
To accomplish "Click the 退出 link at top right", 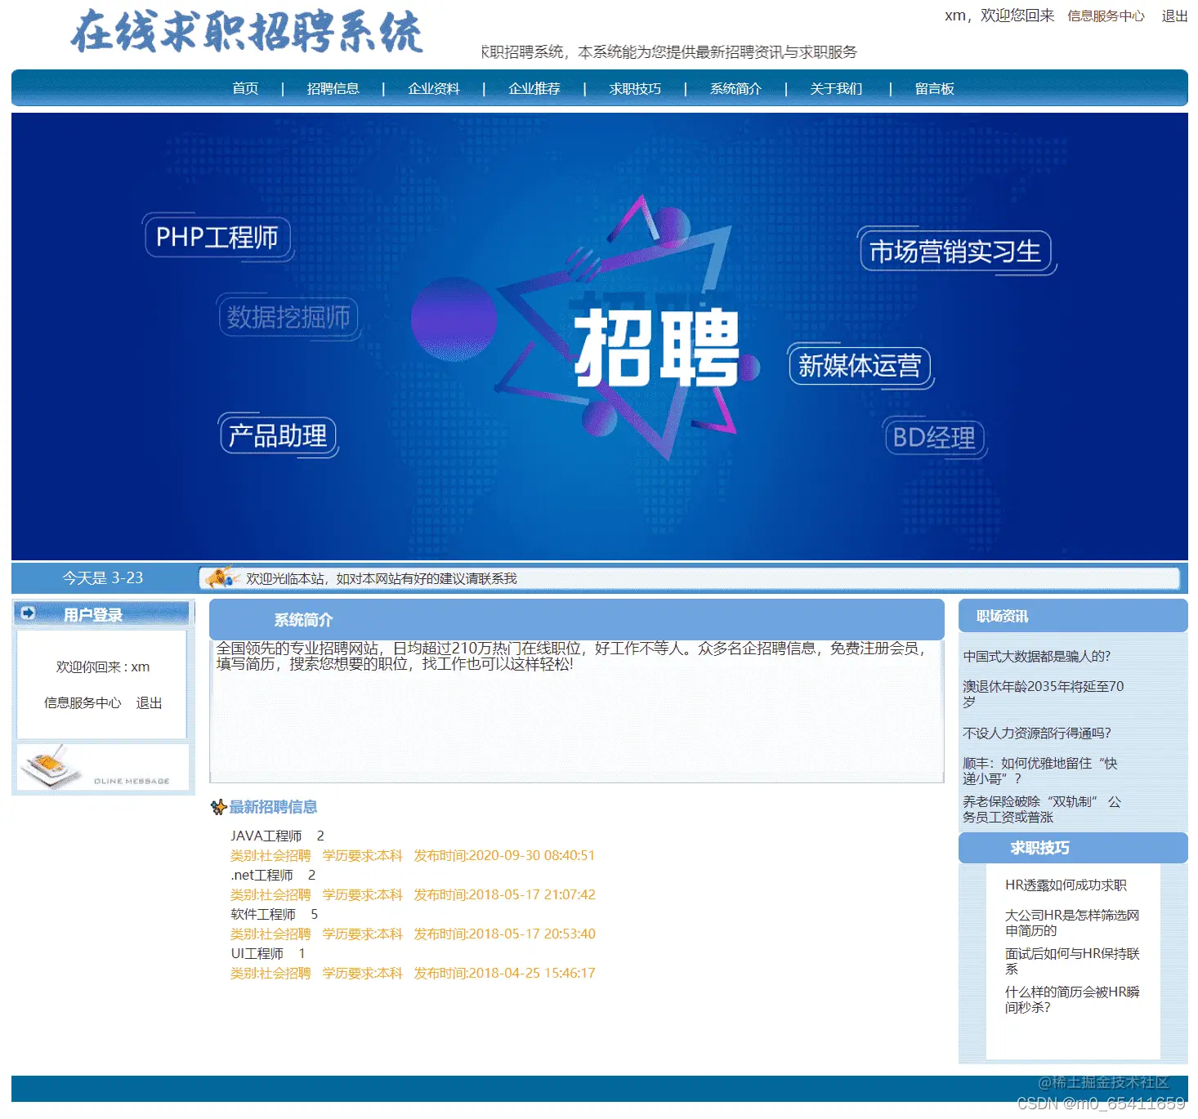I will tap(1175, 15).
